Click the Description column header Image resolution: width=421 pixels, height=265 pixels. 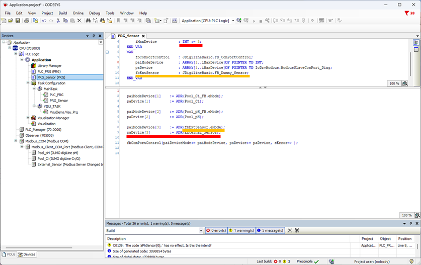pos(116,239)
